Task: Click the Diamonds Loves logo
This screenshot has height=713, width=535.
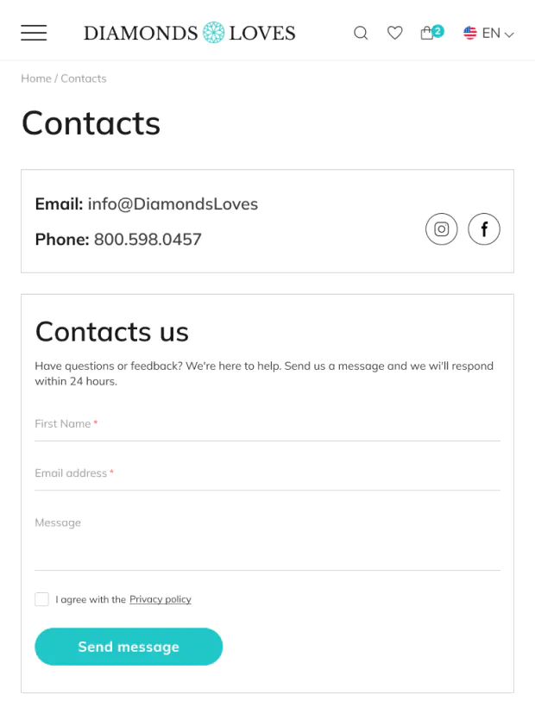Action: pos(189,33)
